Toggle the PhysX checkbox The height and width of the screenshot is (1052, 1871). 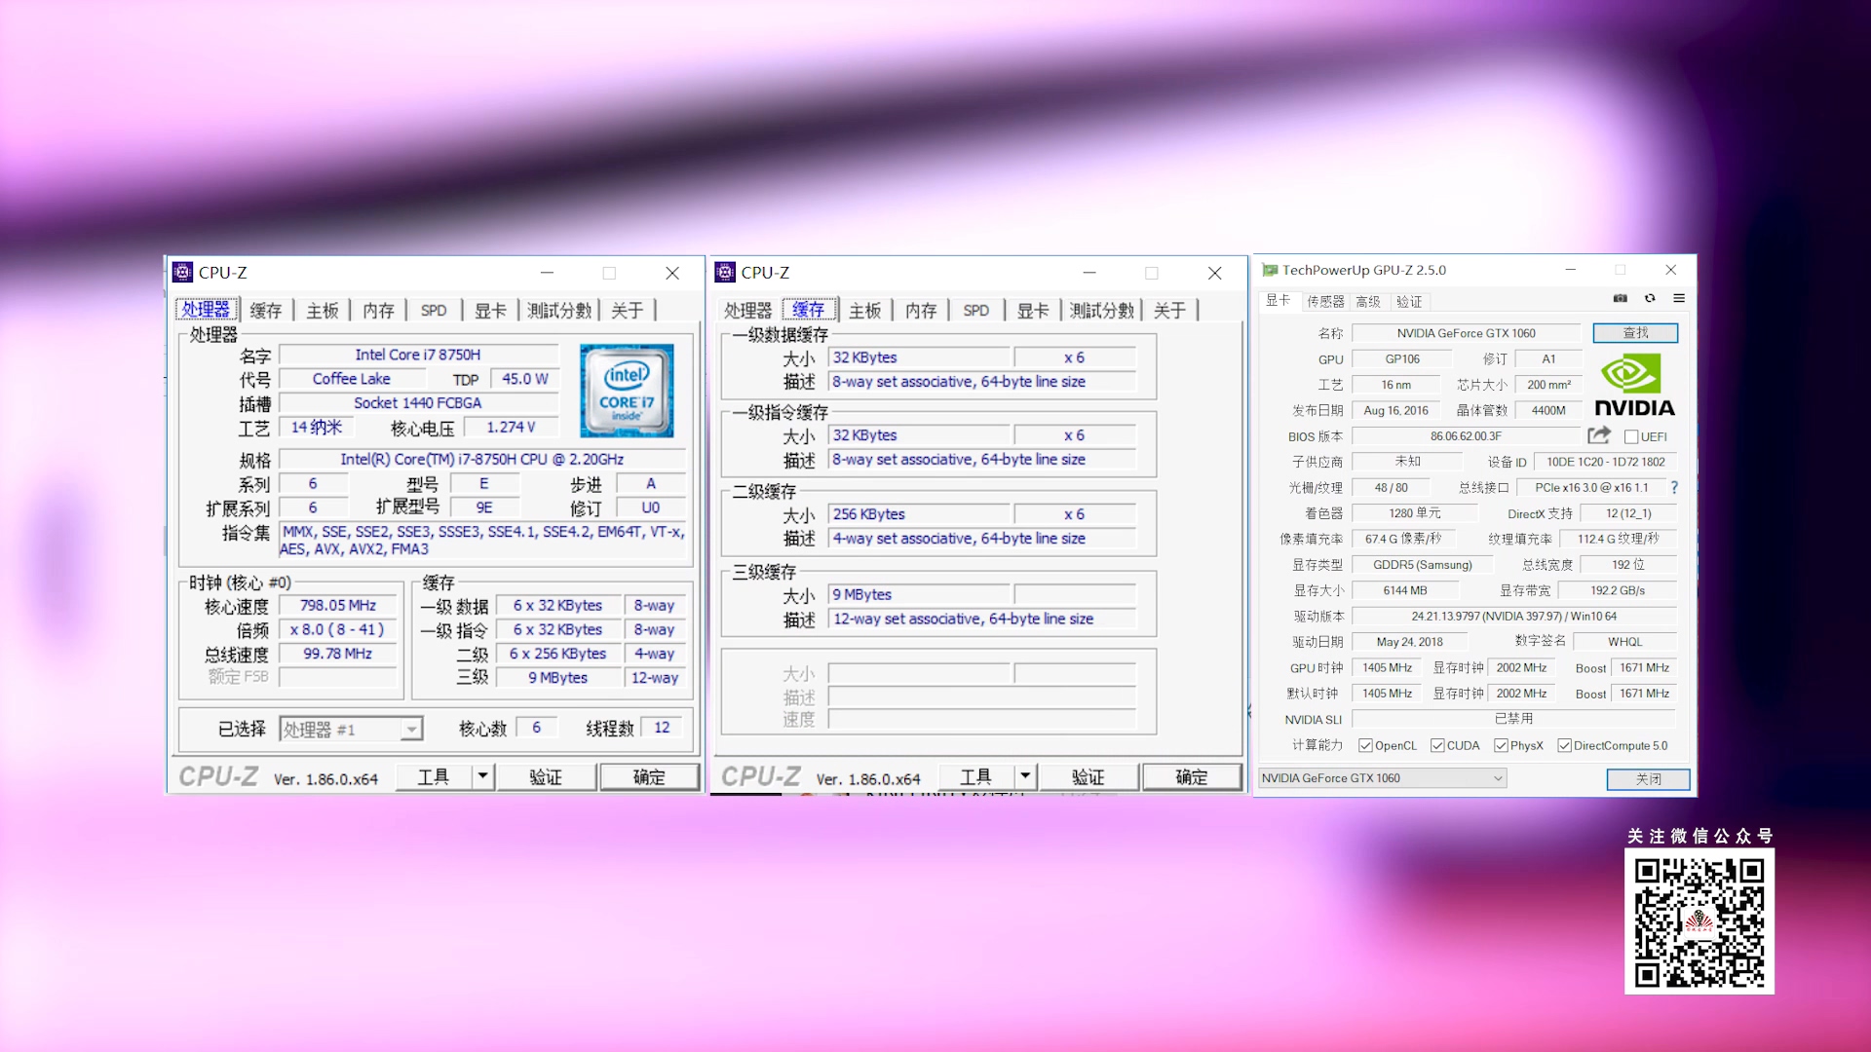[x=1501, y=746]
